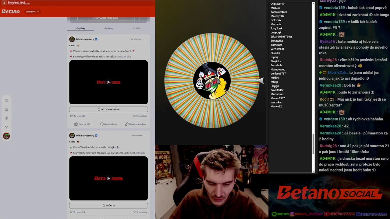The width and height of the screenshot is (390, 219).
Task: Open the 309 komentáře link
Action: coord(140,116)
